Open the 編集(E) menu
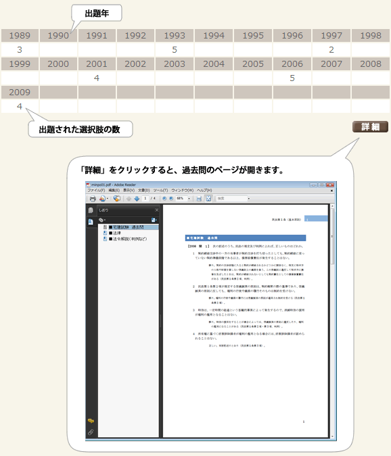This screenshot has width=391, height=456. (x=114, y=191)
